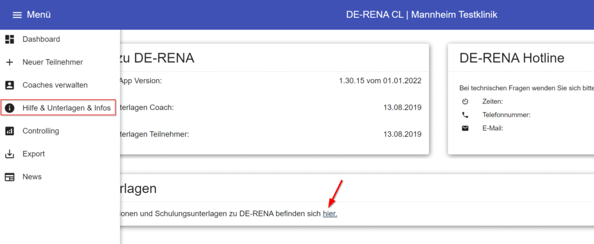Select Neuer Teilnehmer from the sidebar
The width and height of the screenshot is (594, 244).
52,62
